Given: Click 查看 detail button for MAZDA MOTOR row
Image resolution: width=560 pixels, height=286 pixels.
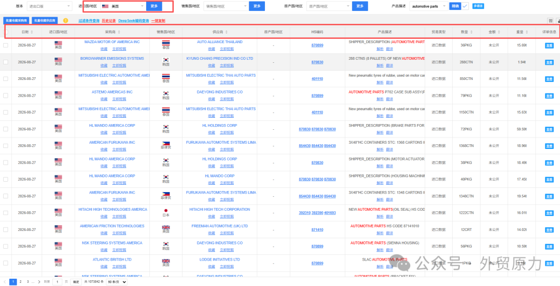Looking at the screenshot, I should pos(549,45).
